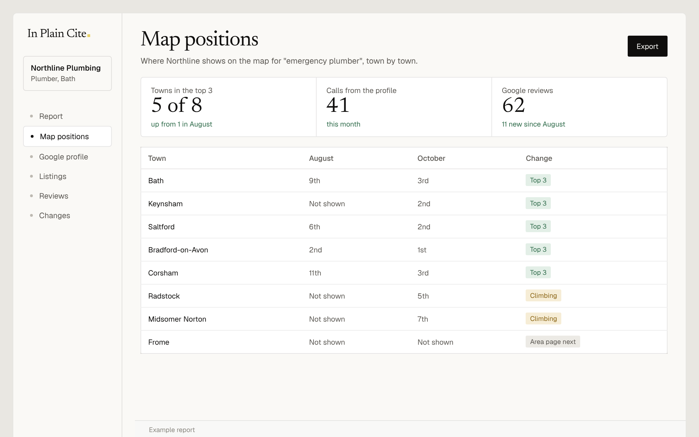Select Map positions in sidebar

67,136
